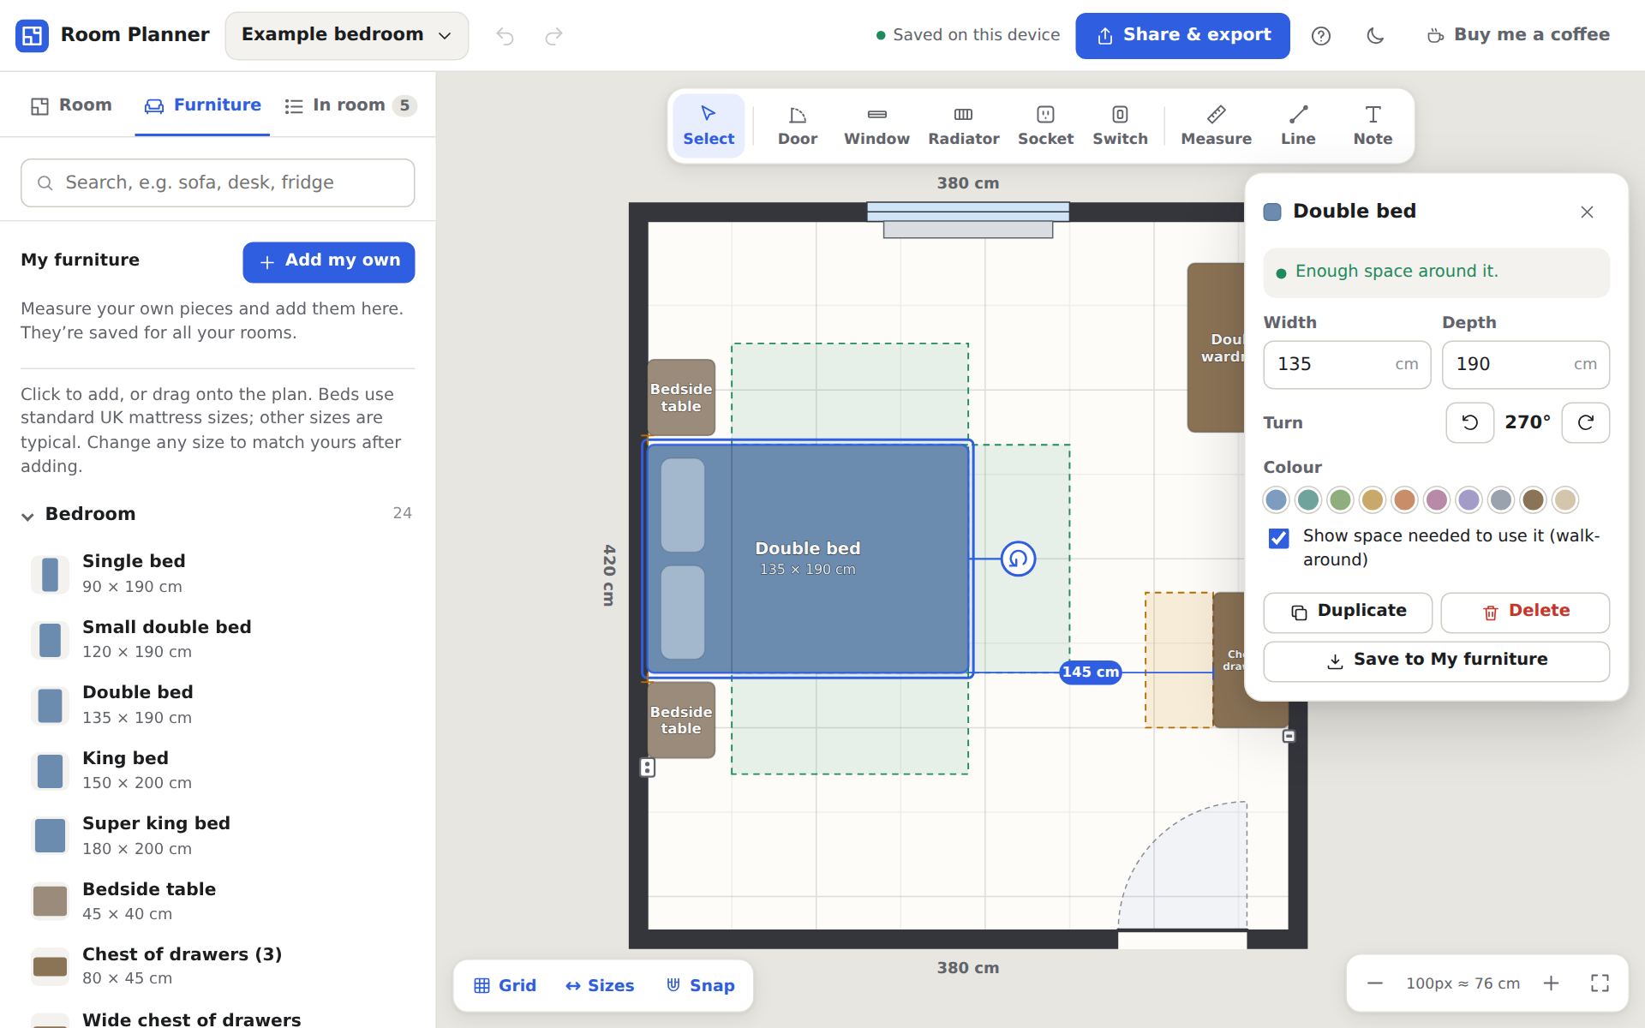The height and width of the screenshot is (1028, 1645).
Task: Pick the blue colour swatch
Action: pyautogui.click(x=1276, y=500)
